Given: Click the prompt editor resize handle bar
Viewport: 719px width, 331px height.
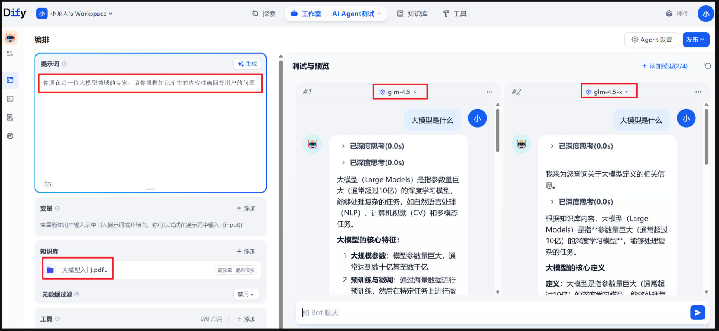Looking at the screenshot, I should [150, 189].
